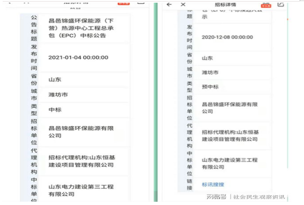Click the 类型 label beside 预中标
Image resolution: width=304 pixels, height=205 pixels.
coord(190,87)
